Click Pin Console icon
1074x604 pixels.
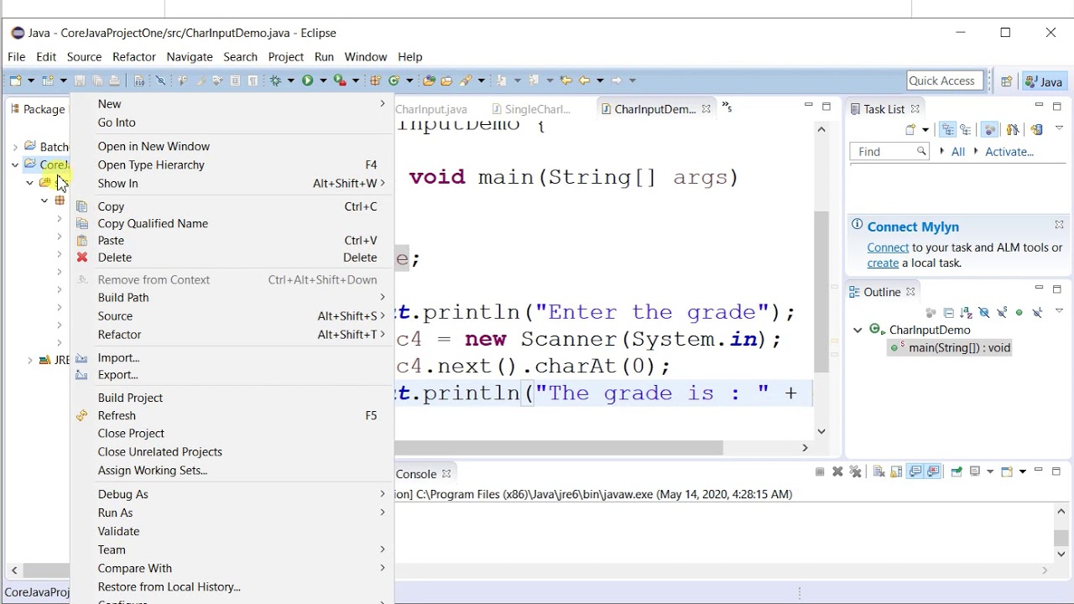pos(956,471)
